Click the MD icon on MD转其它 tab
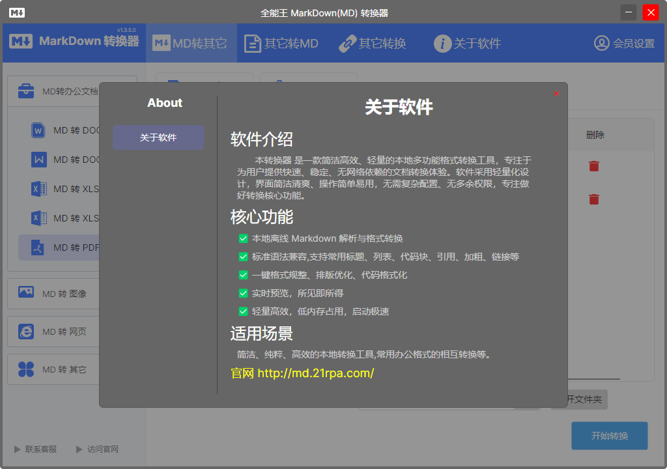 [162, 43]
